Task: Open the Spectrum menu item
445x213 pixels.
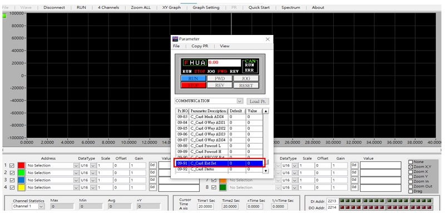Action: point(290,8)
